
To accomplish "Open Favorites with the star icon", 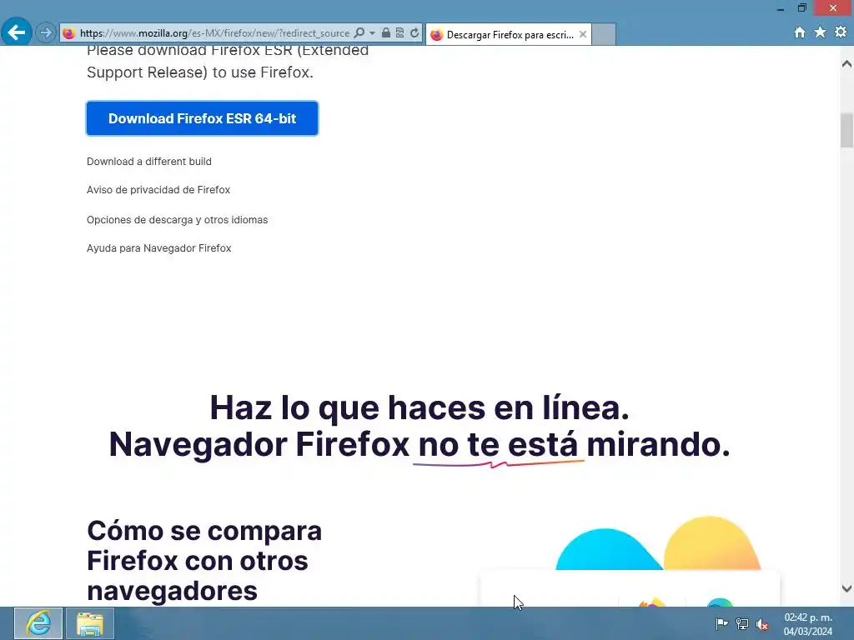I will click(x=821, y=32).
